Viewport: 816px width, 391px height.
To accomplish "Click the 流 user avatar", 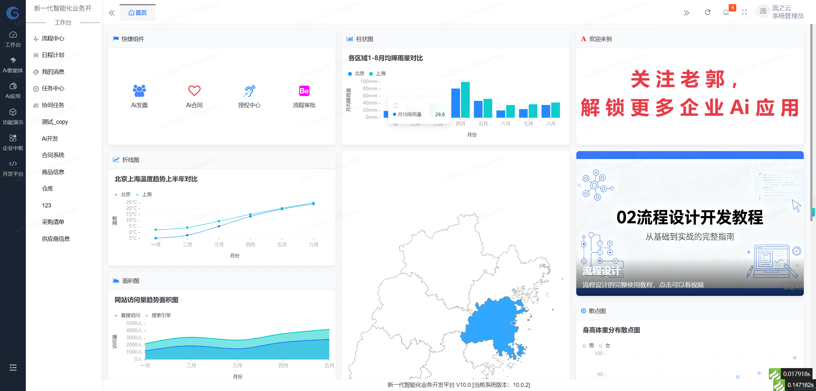I will (763, 11).
